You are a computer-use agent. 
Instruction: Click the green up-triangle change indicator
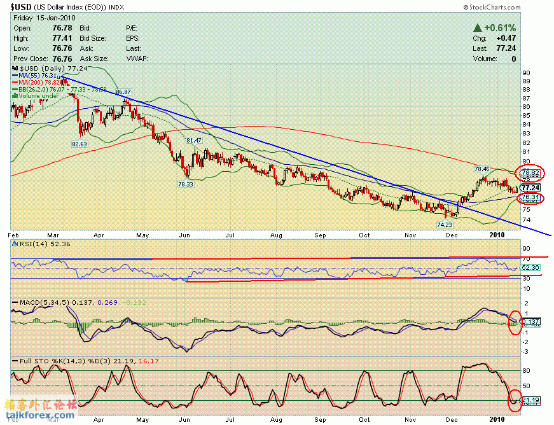click(x=477, y=27)
